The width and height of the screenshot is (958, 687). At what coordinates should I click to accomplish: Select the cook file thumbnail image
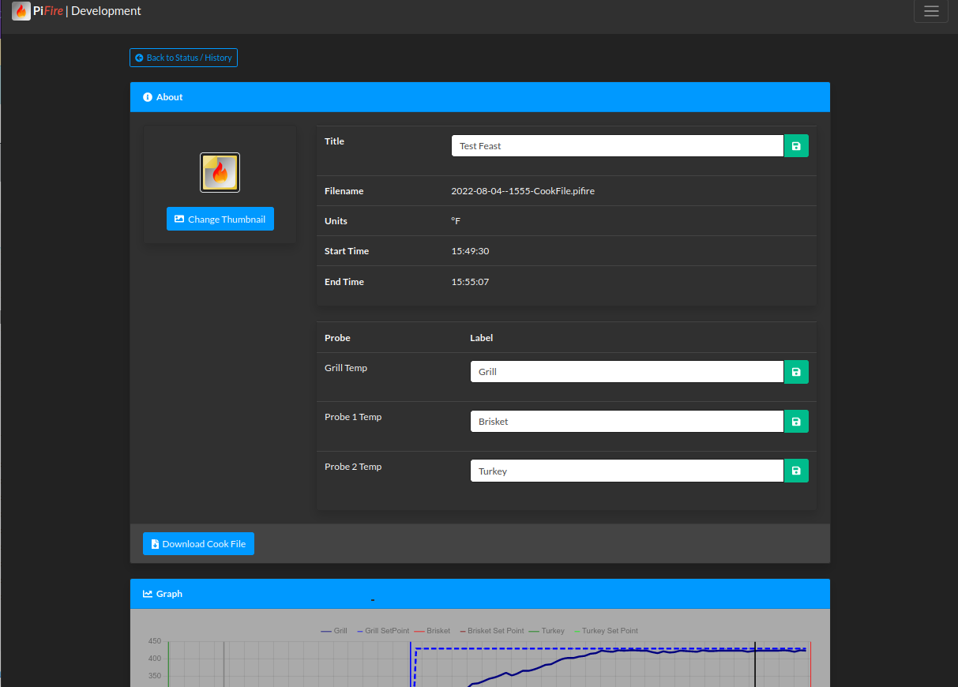[220, 172]
